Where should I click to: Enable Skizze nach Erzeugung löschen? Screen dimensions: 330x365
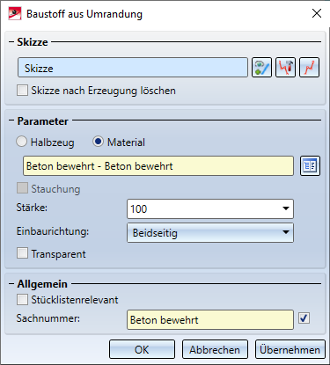(23, 91)
